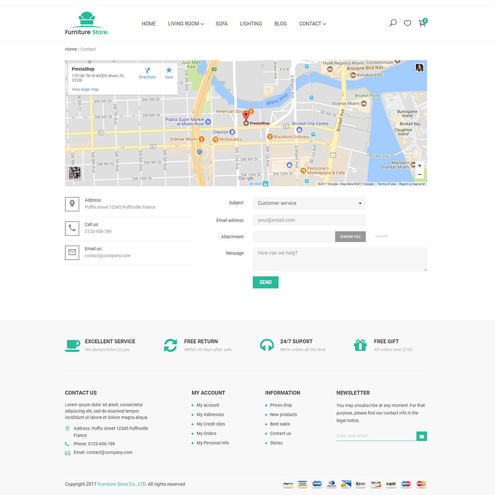Open My account footer link
The height and width of the screenshot is (495, 495).
[208, 405]
